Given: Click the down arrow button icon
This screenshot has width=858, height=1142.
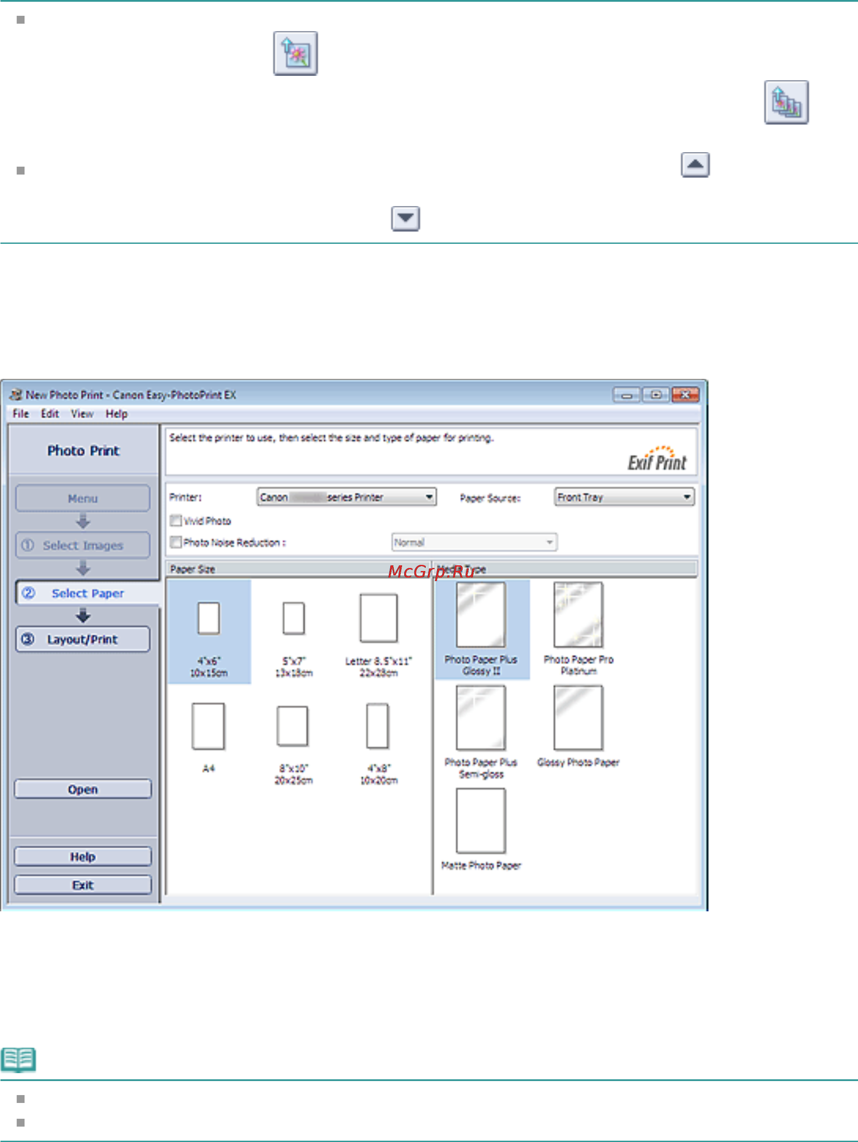Looking at the screenshot, I should click(405, 218).
